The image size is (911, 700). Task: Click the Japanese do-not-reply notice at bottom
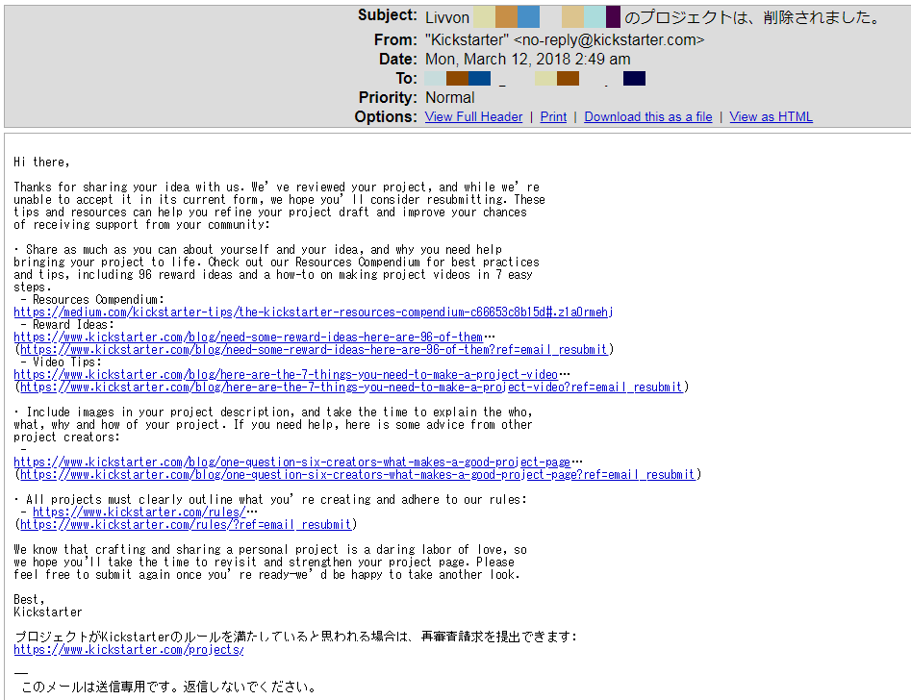tap(168, 687)
